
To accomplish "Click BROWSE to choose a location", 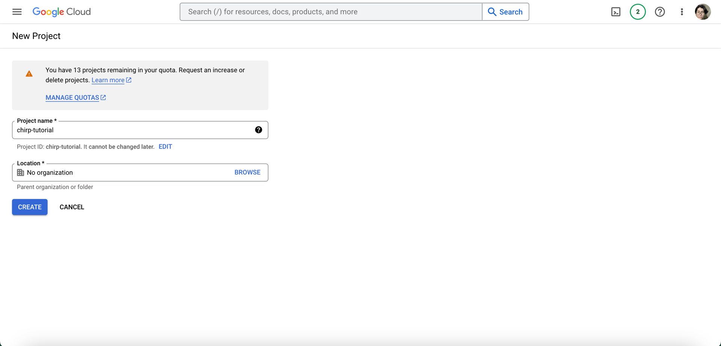I will [x=247, y=172].
